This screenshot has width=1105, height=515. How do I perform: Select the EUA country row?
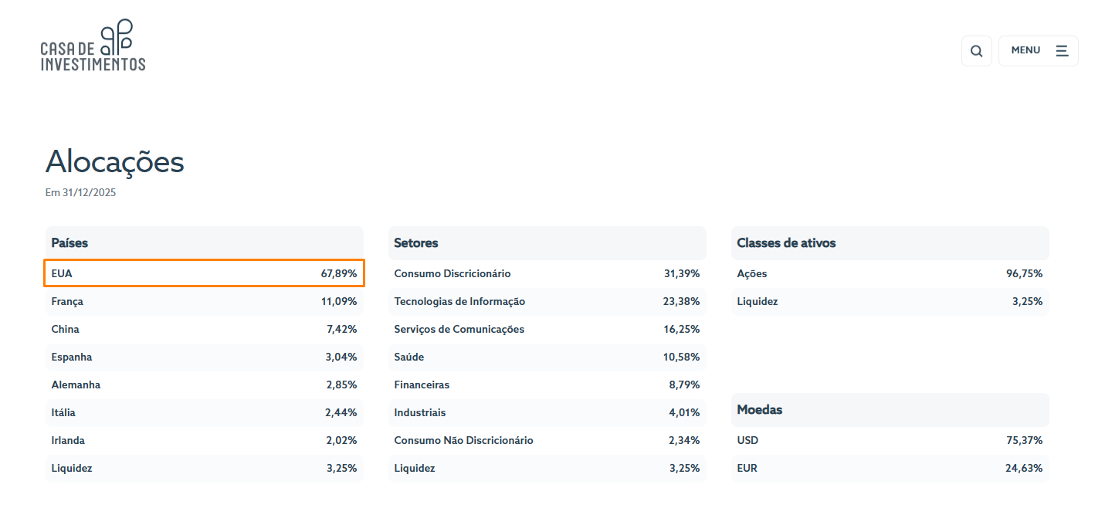tap(205, 273)
